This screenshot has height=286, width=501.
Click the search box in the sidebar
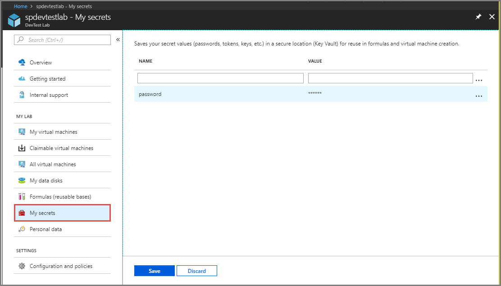tap(62, 40)
